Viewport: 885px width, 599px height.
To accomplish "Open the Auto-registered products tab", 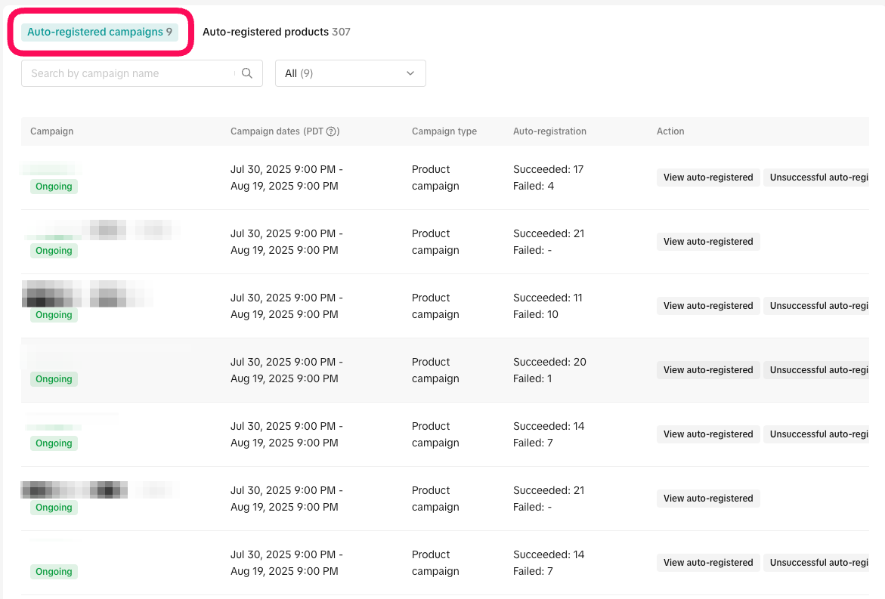I will (276, 32).
